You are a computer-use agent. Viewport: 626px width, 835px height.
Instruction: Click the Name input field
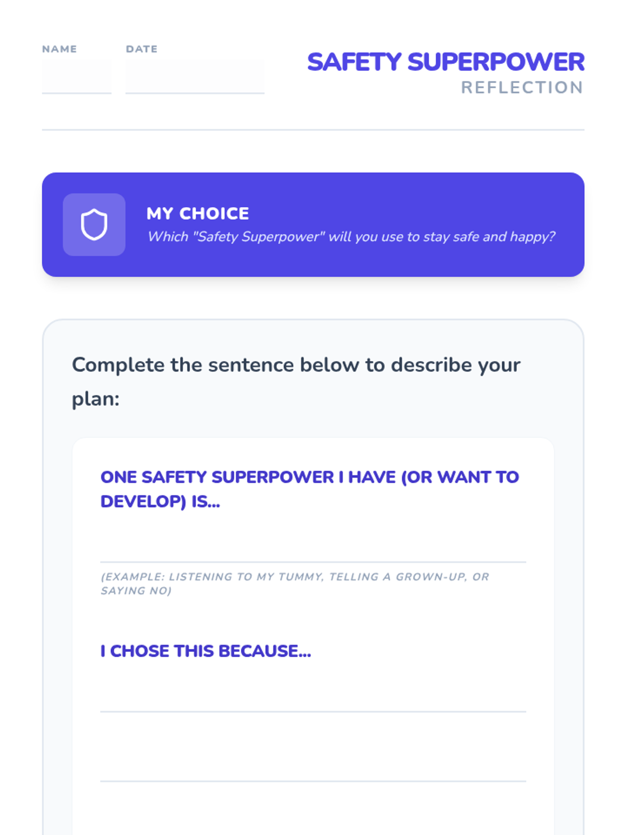tap(77, 76)
